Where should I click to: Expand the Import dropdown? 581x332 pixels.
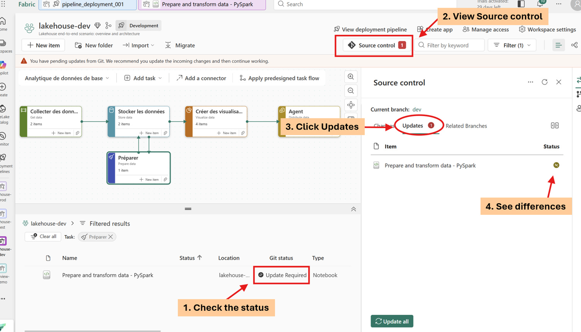(x=139, y=45)
